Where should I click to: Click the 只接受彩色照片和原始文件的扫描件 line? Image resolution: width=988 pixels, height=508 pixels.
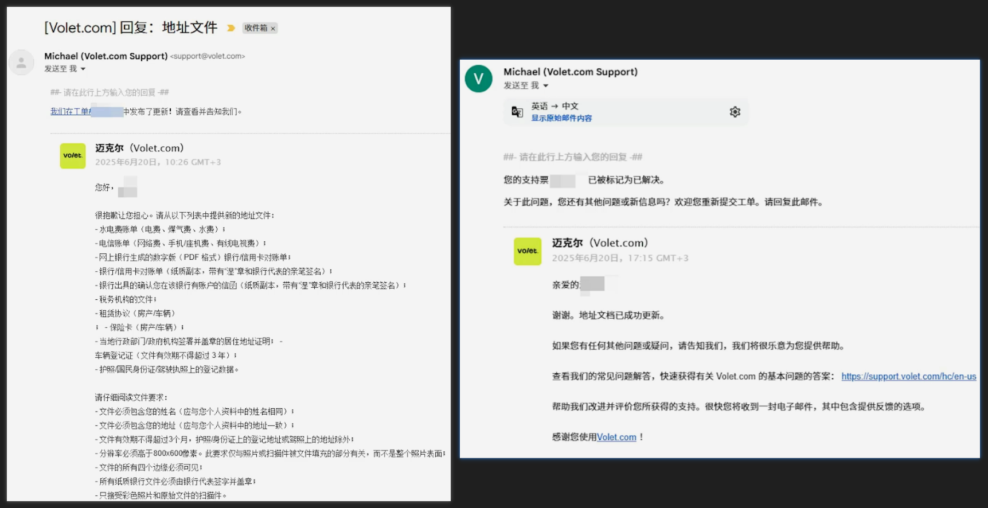click(x=161, y=495)
